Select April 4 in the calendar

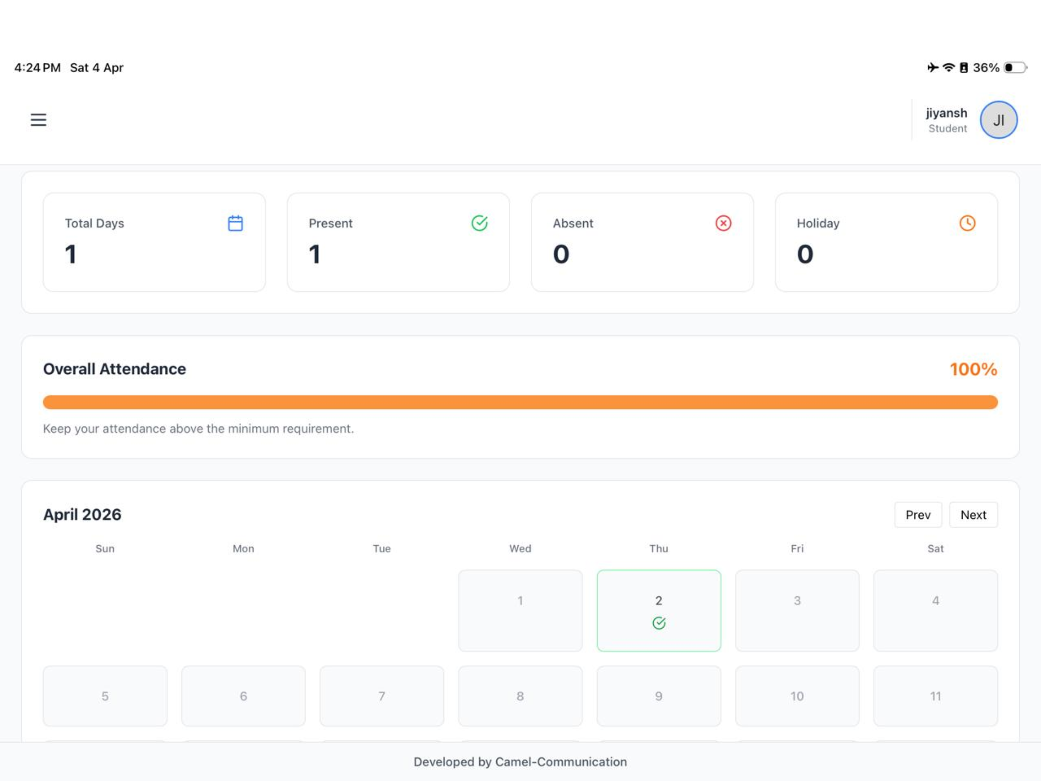pyautogui.click(x=935, y=611)
